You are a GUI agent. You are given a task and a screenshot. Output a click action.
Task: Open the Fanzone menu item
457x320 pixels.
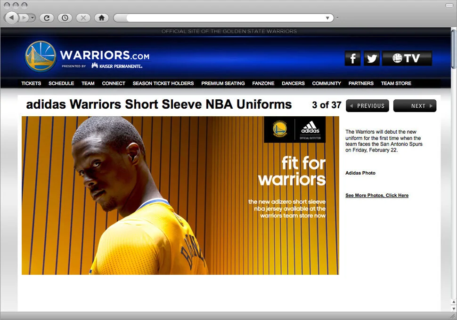(x=263, y=83)
